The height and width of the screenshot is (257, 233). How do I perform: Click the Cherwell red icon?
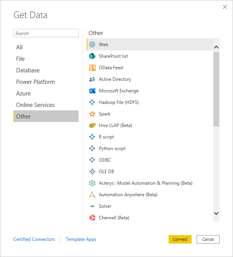tap(92, 218)
